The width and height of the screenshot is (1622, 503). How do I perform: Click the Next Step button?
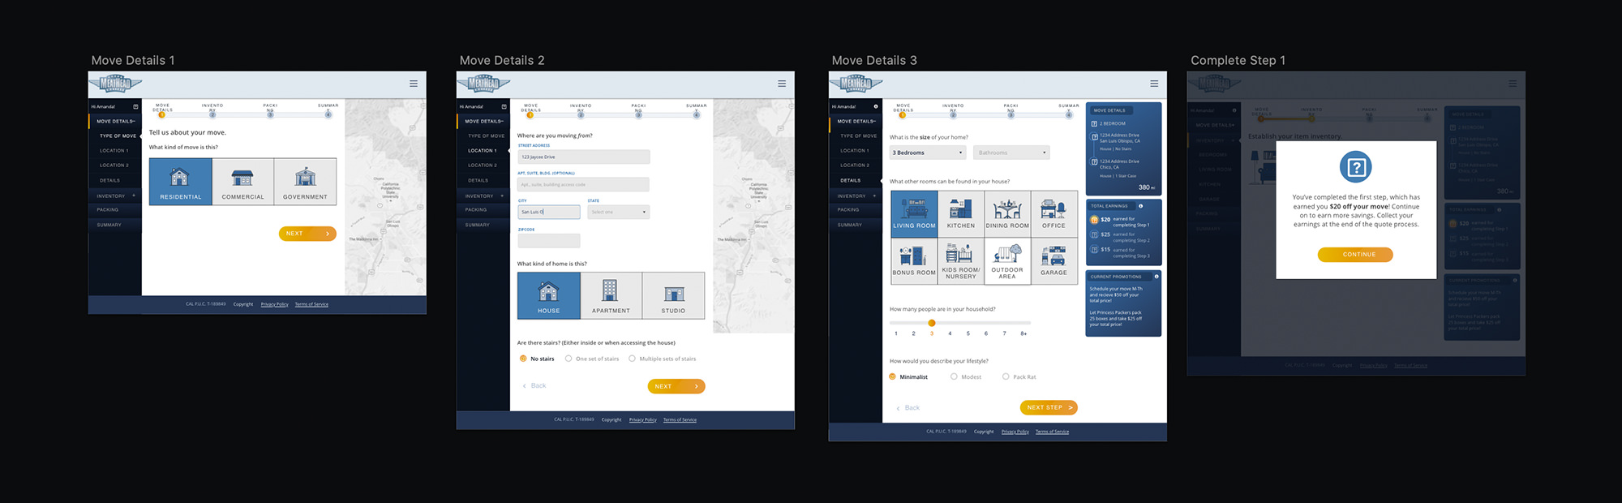tap(1049, 407)
